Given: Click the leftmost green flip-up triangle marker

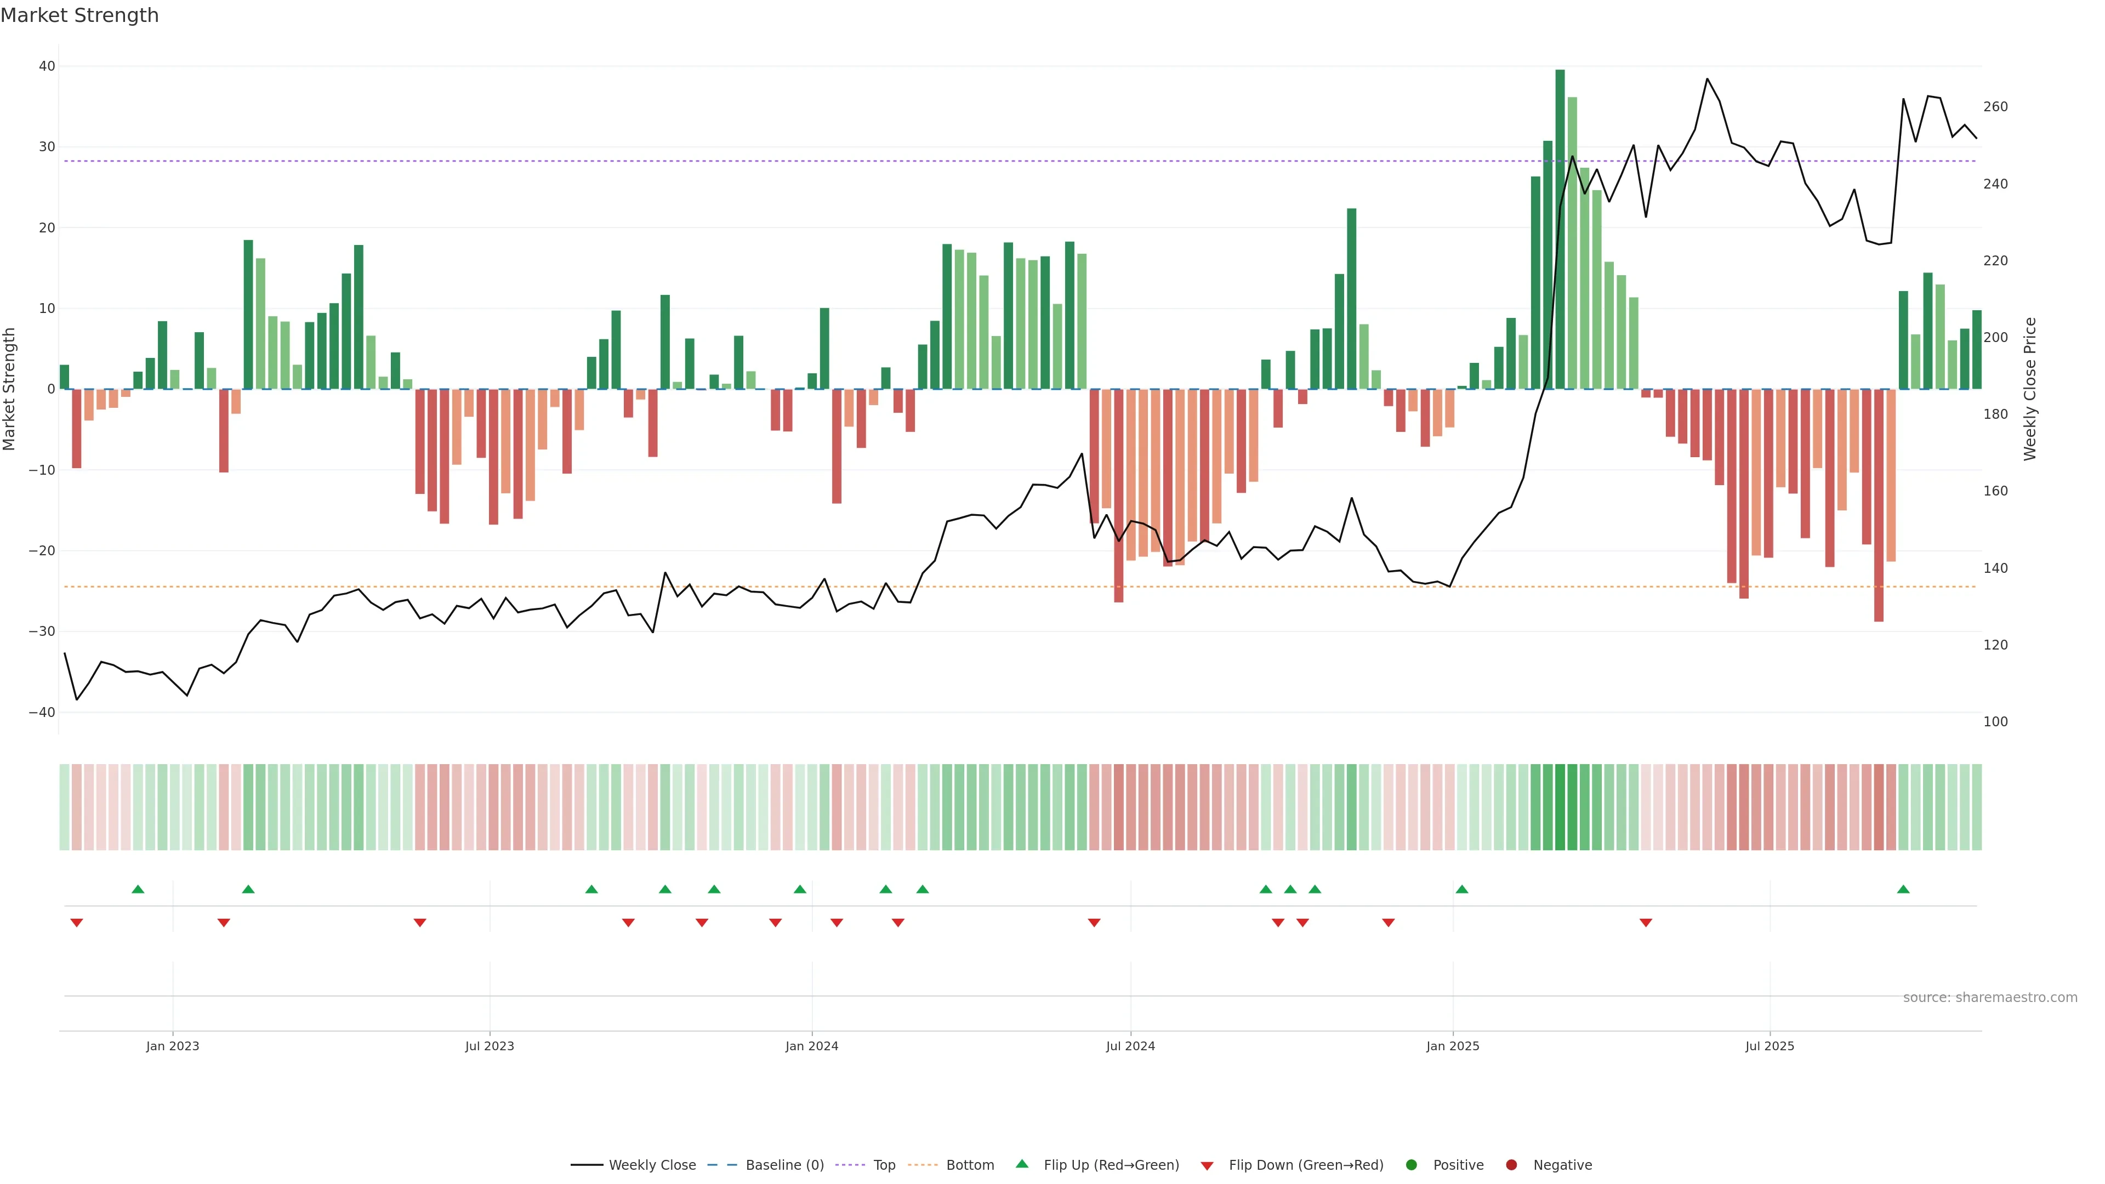Looking at the screenshot, I should point(138,889).
